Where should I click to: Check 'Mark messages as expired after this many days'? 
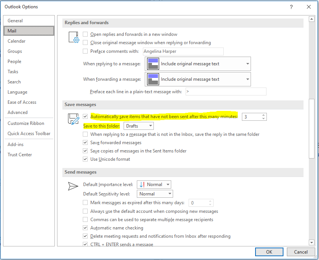[85, 203]
